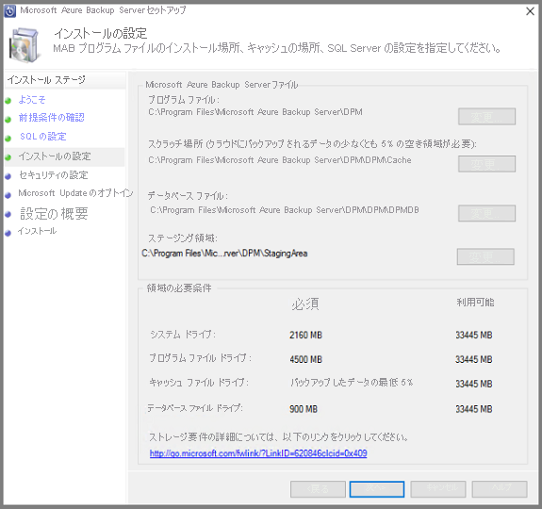Click the 900 MB database drive value
Image resolution: width=542 pixels, height=509 pixels.
[304, 409]
